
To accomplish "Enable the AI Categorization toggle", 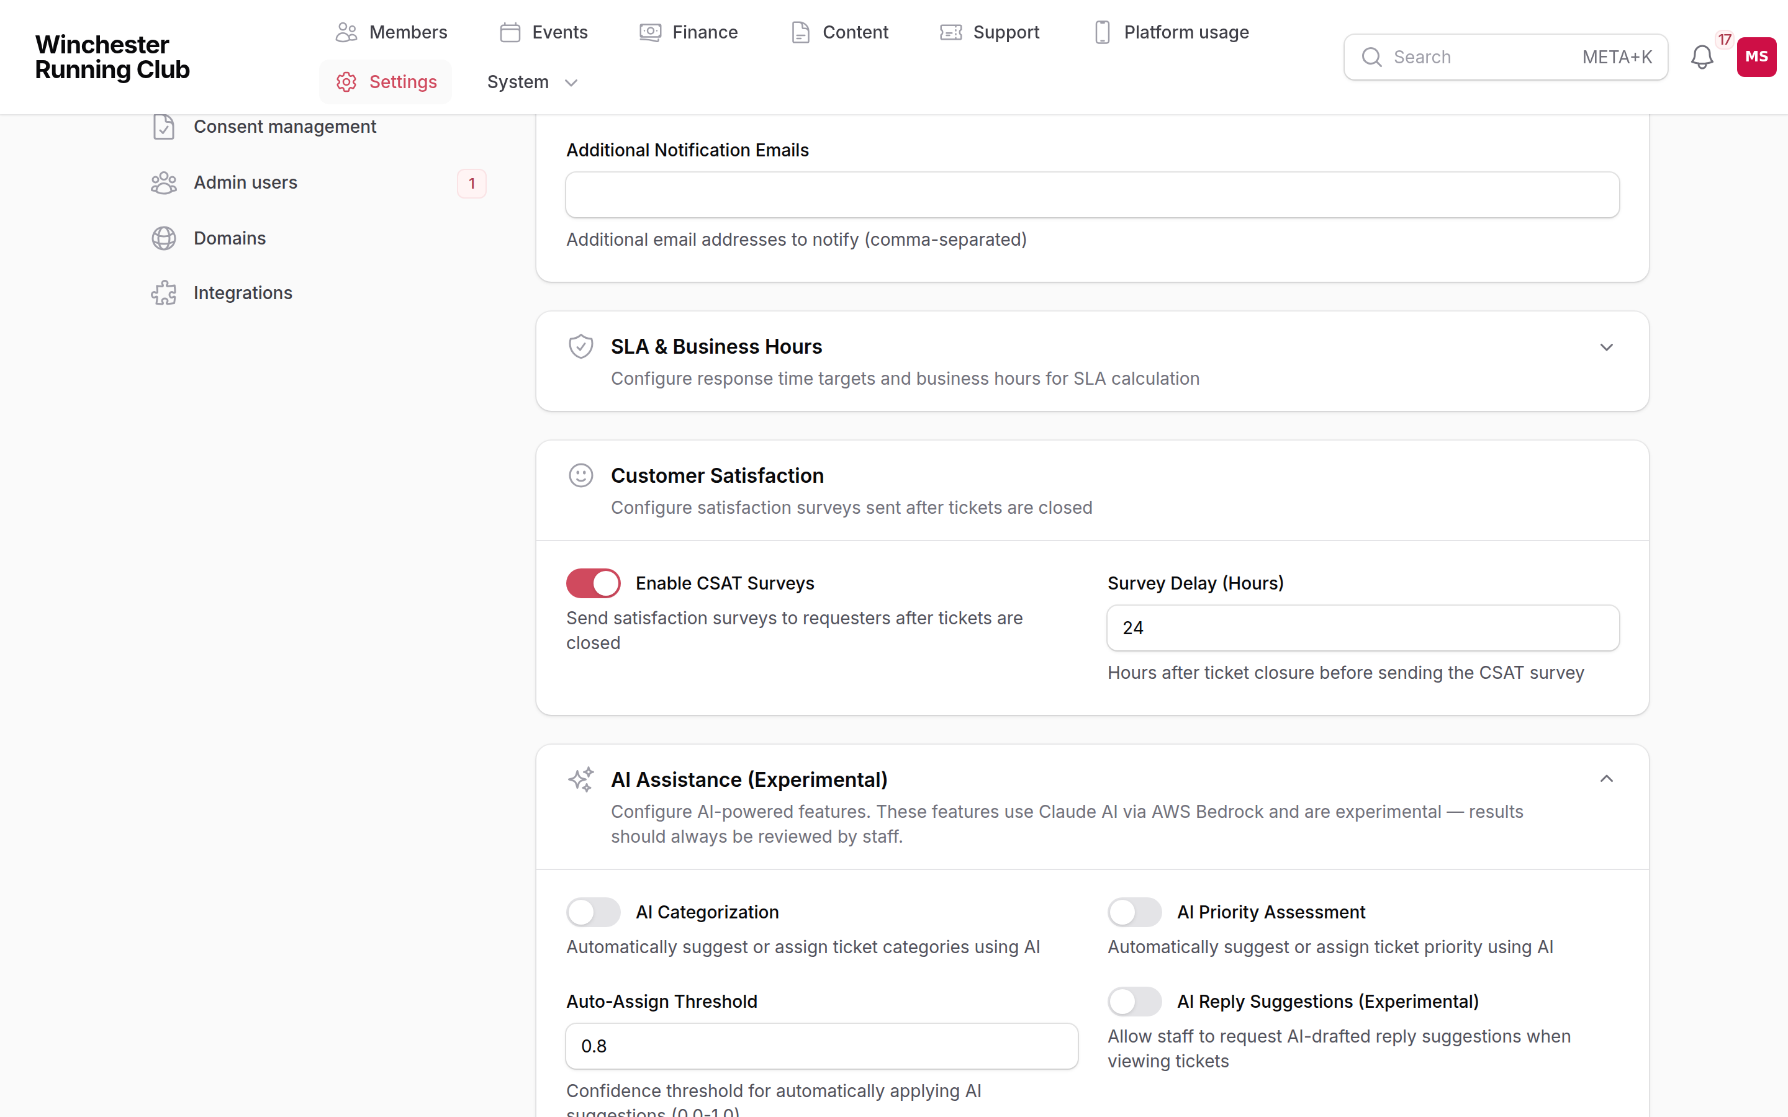I will click(x=594, y=912).
